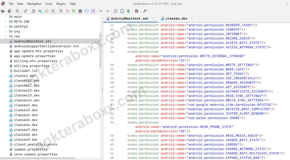Click the file tree vertical scrollbar

[x=100, y=50]
